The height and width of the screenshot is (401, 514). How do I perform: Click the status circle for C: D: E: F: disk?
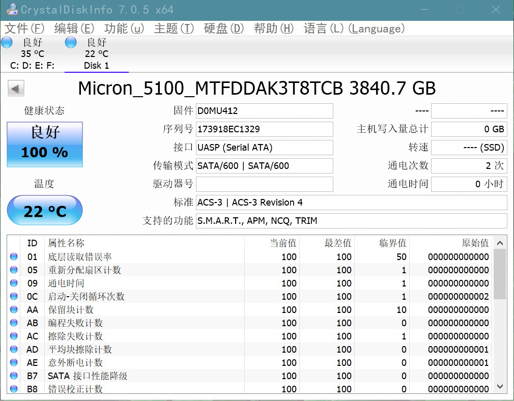coord(7,42)
